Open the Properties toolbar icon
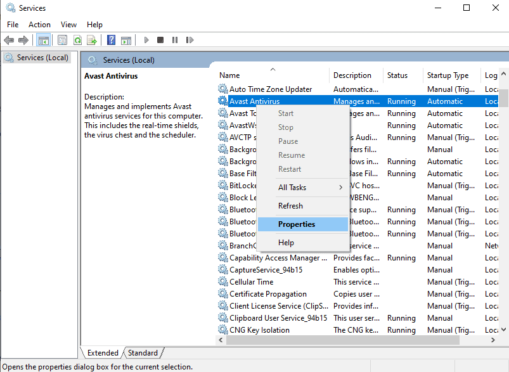509x372 pixels. click(x=62, y=41)
